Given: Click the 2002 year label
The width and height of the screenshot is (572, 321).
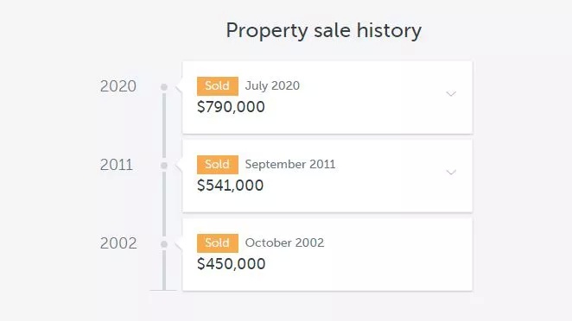Looking at the screenshot, I should pyautogui.click(x=118, y=243).
